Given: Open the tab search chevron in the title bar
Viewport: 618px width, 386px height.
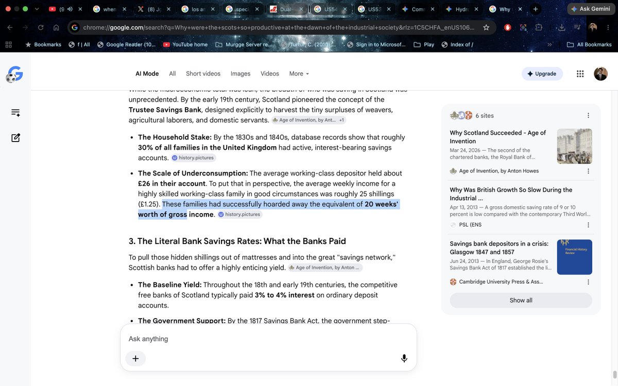Looking at the screenshot, I should (x=36, y=9).
